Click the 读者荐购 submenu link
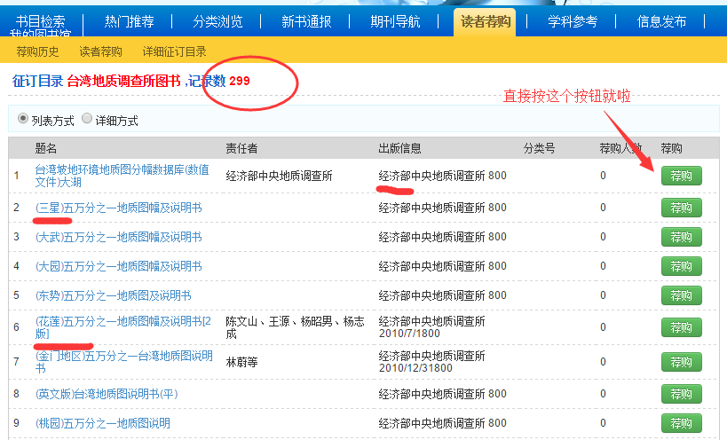Screen dimensions: 727x440 [101, 51]
